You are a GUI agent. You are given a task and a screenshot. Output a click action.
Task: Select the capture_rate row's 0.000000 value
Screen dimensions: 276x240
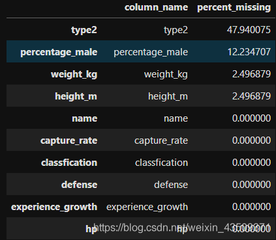coord(251,140)
